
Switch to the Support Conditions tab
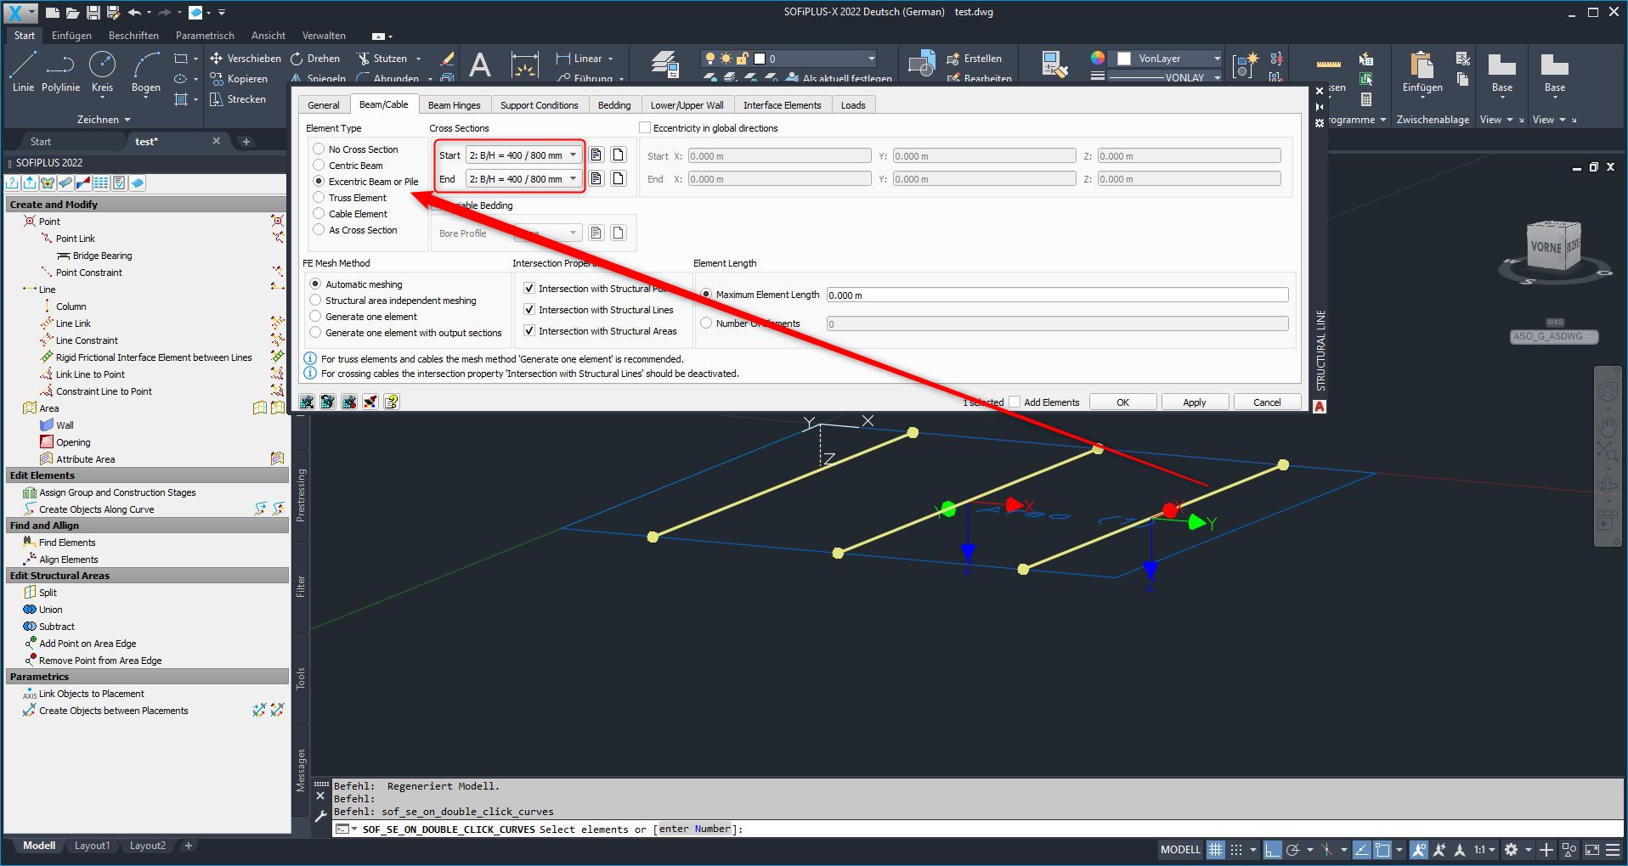pyautogui.click(x=539, y=105)
